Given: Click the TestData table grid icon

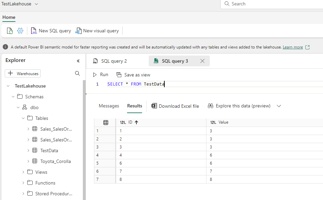Looking at the screenshot, I should (35, 151).
